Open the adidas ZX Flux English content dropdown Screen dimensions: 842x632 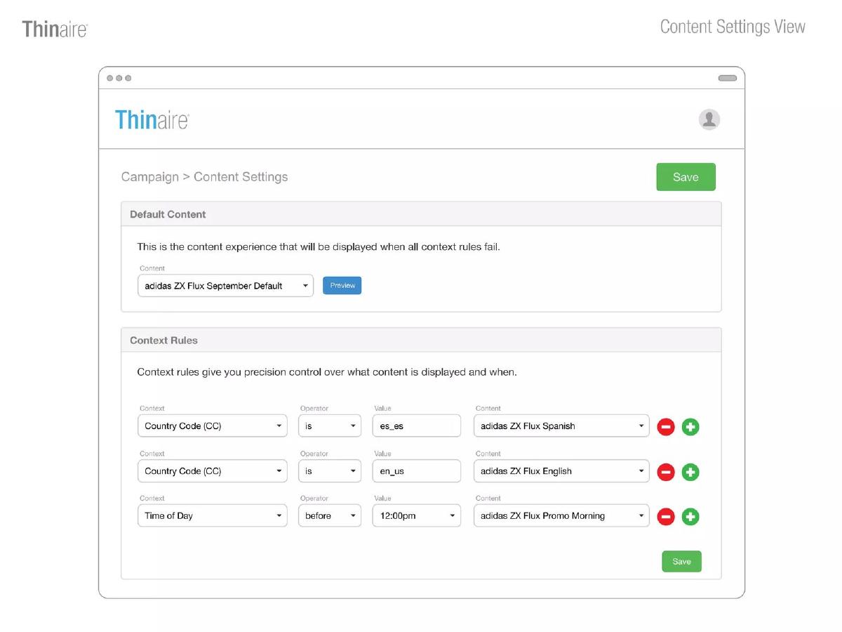[x=561, y=470]
